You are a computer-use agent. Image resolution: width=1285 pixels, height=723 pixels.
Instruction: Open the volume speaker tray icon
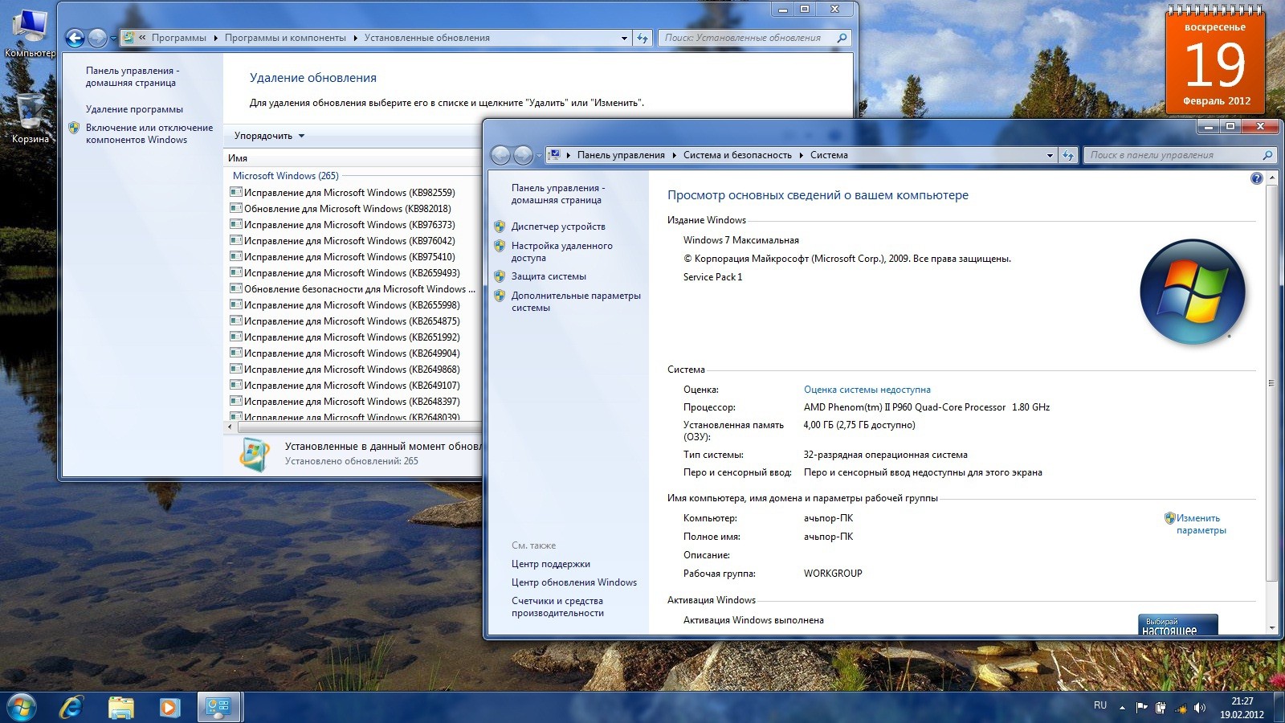(x=1200, y=708)
